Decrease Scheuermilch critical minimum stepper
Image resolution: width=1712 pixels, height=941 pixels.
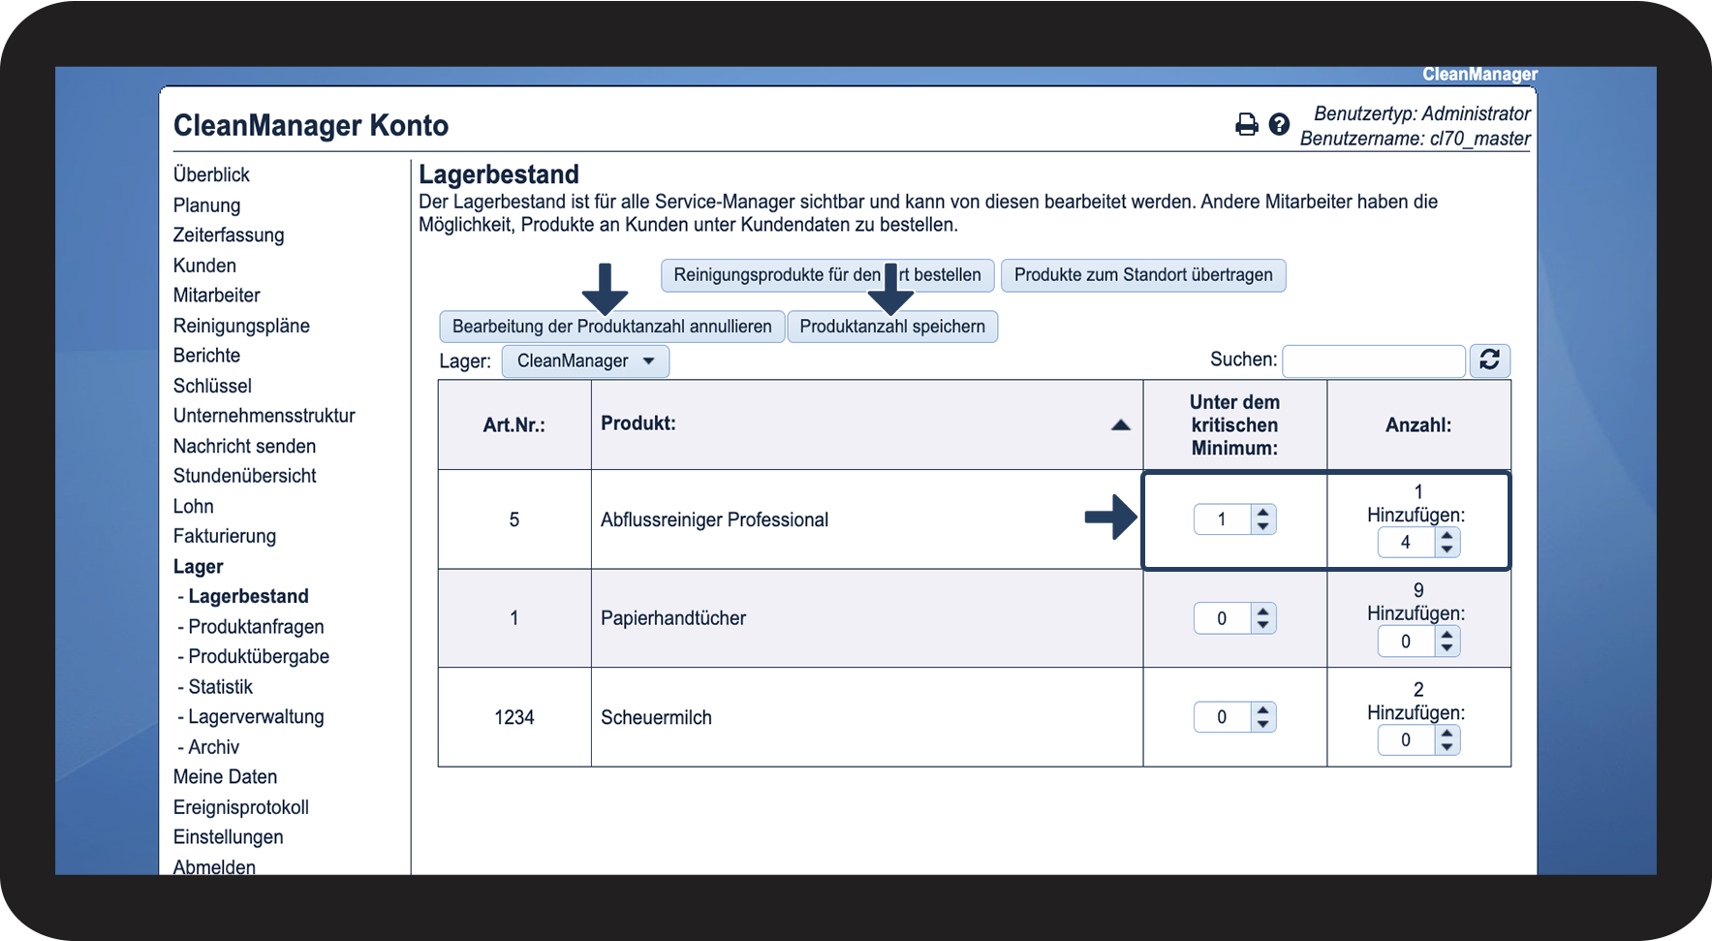1262,724
